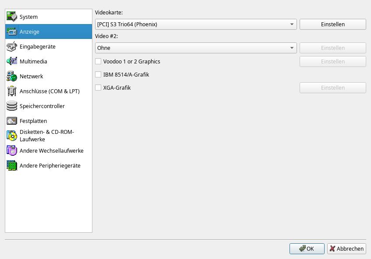Image resolution: width=371 pixels, height=259 pixels.
Task: Select the Anschlüsse (COM & LPT) icon
Action: click(x=12, y=91)
